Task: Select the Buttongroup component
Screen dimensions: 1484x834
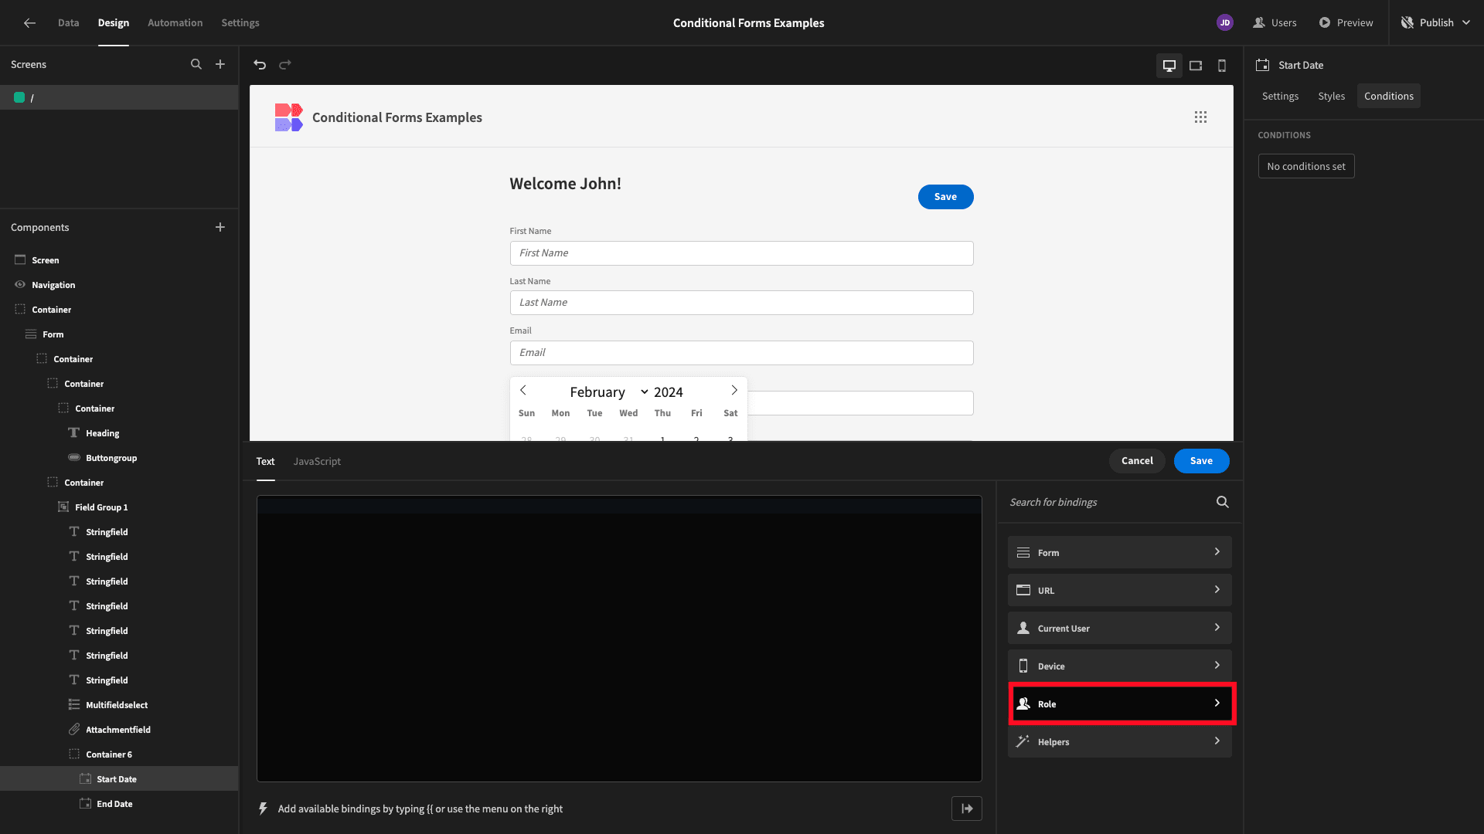Action: pyautogui.click(x=119, y=458)
